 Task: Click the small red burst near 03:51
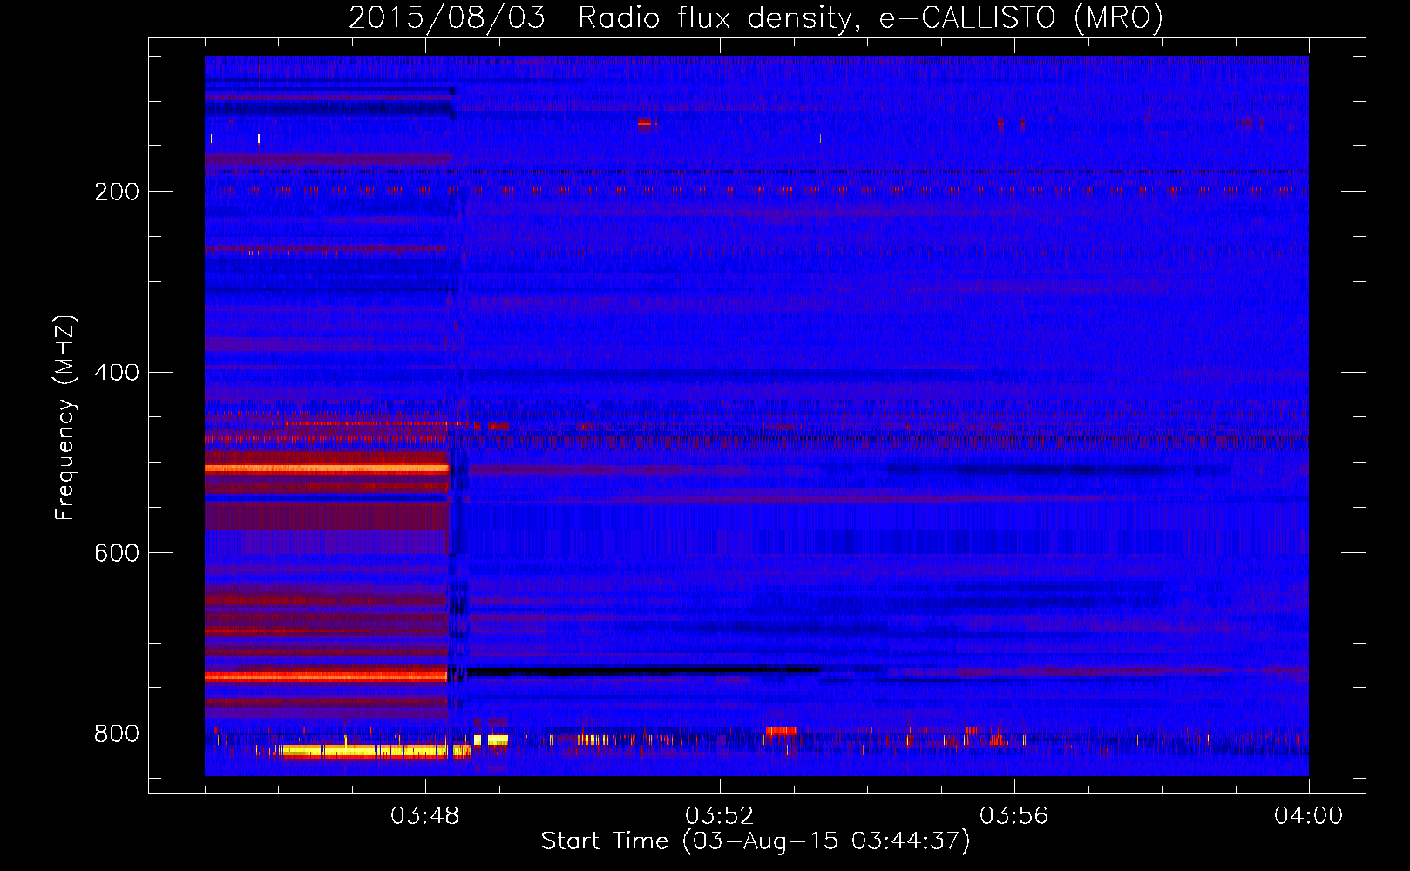pyautogui.click(x=645, y=123)
